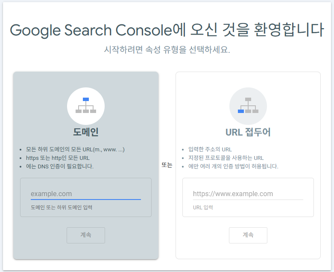Click bullet '지정된 프로토콜을 사용하는 URL'
The image size is (334, 272).
(x=226, y=158)
